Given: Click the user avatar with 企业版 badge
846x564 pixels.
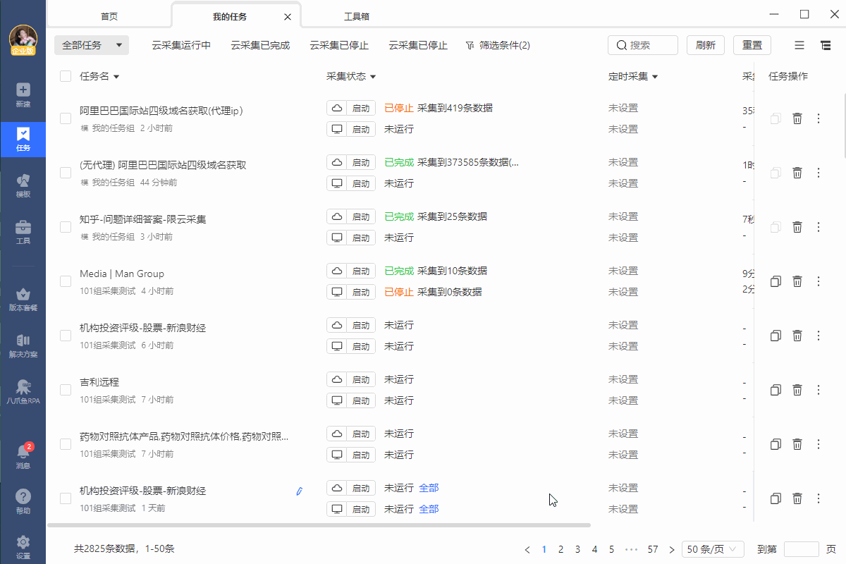Looking at the screenshot, I should pos(23,40).
